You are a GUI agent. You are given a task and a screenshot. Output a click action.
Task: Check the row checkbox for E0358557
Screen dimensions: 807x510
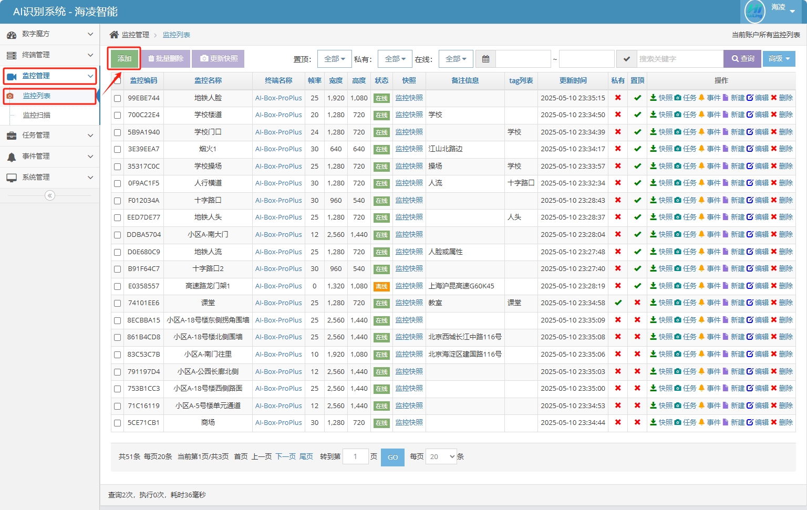pos(118,286)
